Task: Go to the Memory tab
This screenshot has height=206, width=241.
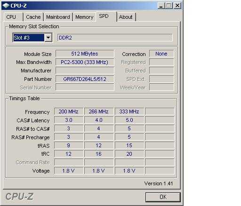Action: (x=84, y=17)
